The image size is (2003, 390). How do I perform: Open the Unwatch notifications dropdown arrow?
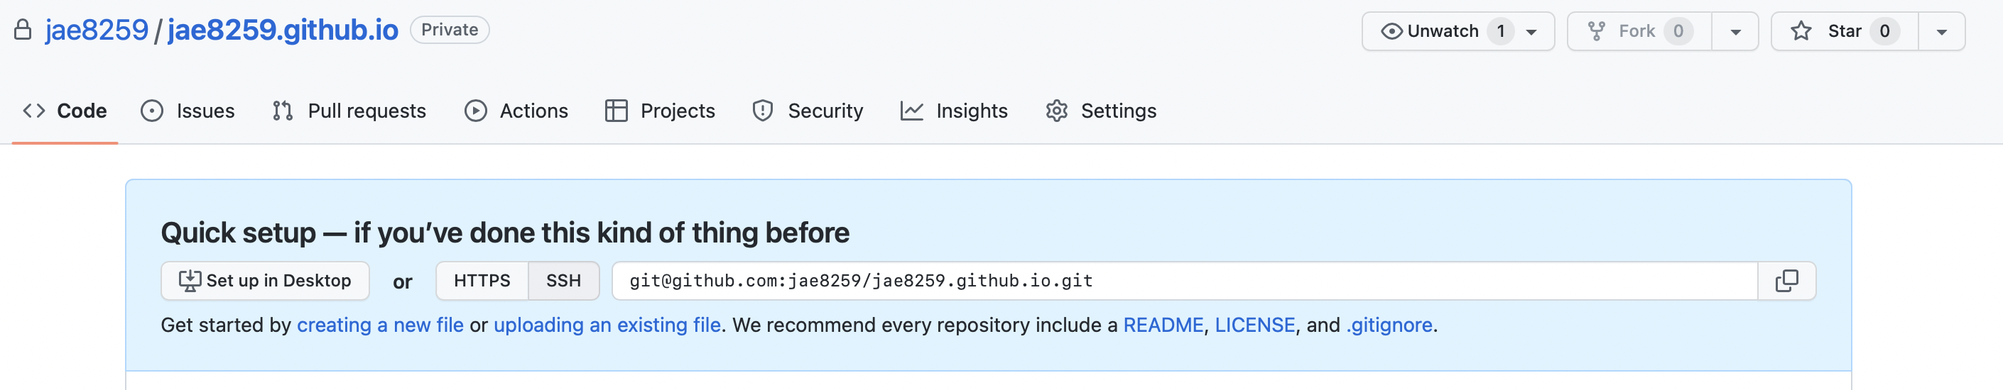click(1531, 32)
